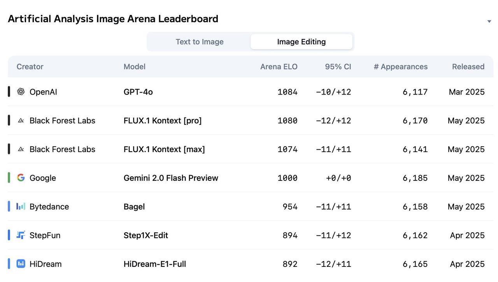The width and height of the screenshot is (498, 282).
Task: Sort by the # Appearances column header
Action: pyautogui.click(x=401, y=67)
